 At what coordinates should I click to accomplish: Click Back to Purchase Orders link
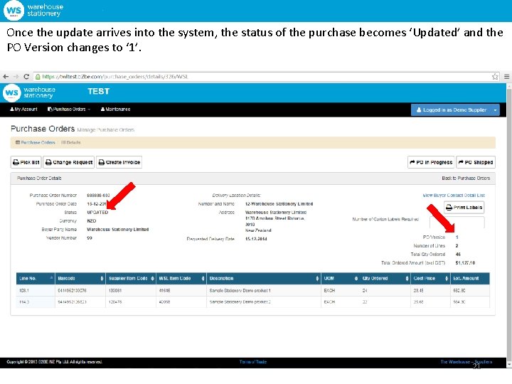[x=466, y=178]
